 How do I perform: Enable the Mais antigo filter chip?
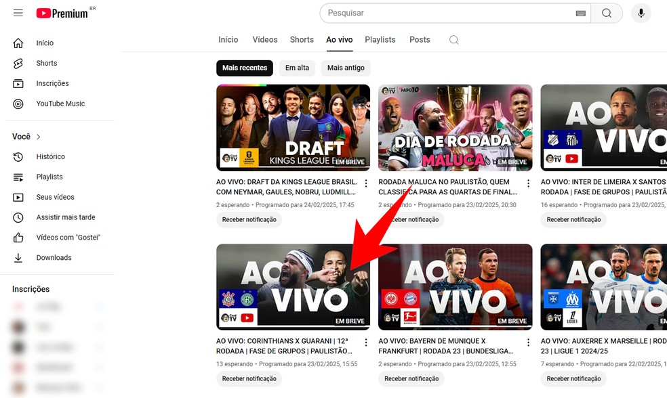click(x=346, y=68)
